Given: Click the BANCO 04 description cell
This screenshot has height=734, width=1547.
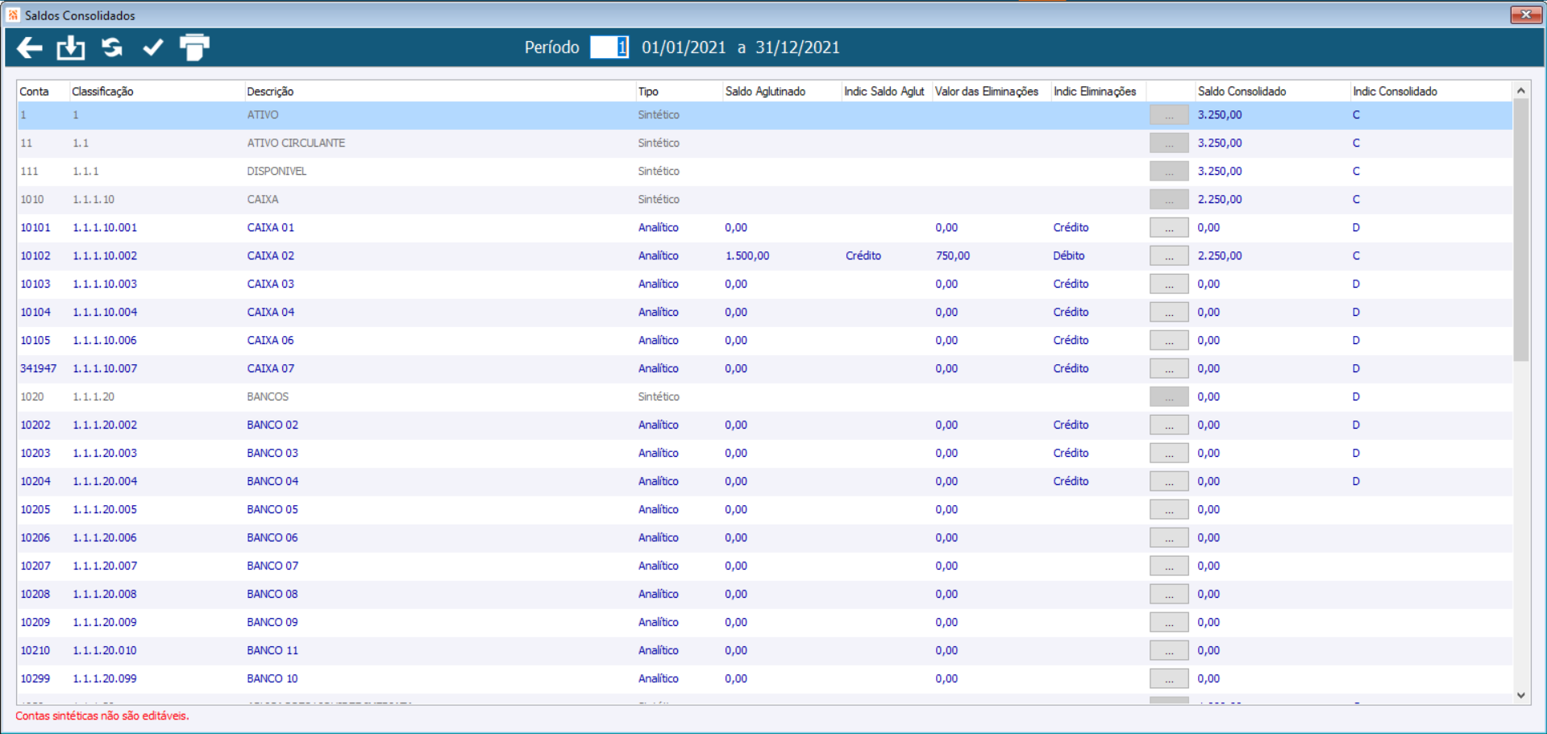Looking at the screenshot, I should tap(272, 482).
